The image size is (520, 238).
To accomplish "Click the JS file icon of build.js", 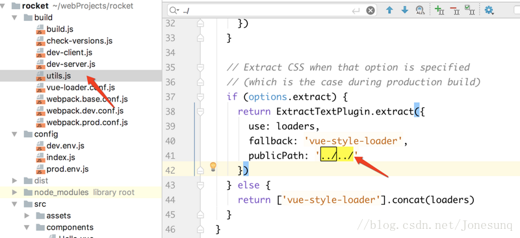I will tap(40, 29).
